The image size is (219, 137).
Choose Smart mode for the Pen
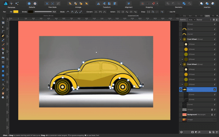(72, 12)
